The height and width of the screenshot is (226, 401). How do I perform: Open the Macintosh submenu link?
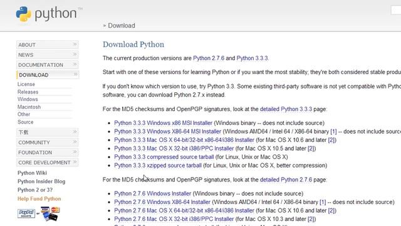29,107
